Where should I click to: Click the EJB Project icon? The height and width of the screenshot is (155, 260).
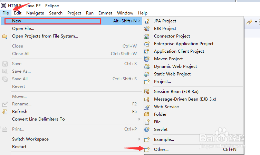coord(147,29)
